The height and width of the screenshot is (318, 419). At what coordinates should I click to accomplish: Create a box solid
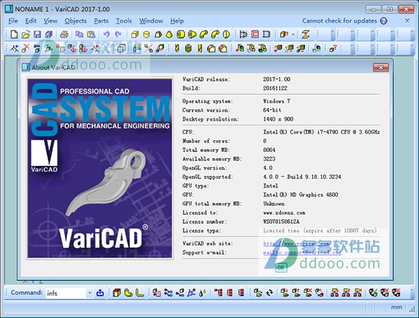point(135,34)
